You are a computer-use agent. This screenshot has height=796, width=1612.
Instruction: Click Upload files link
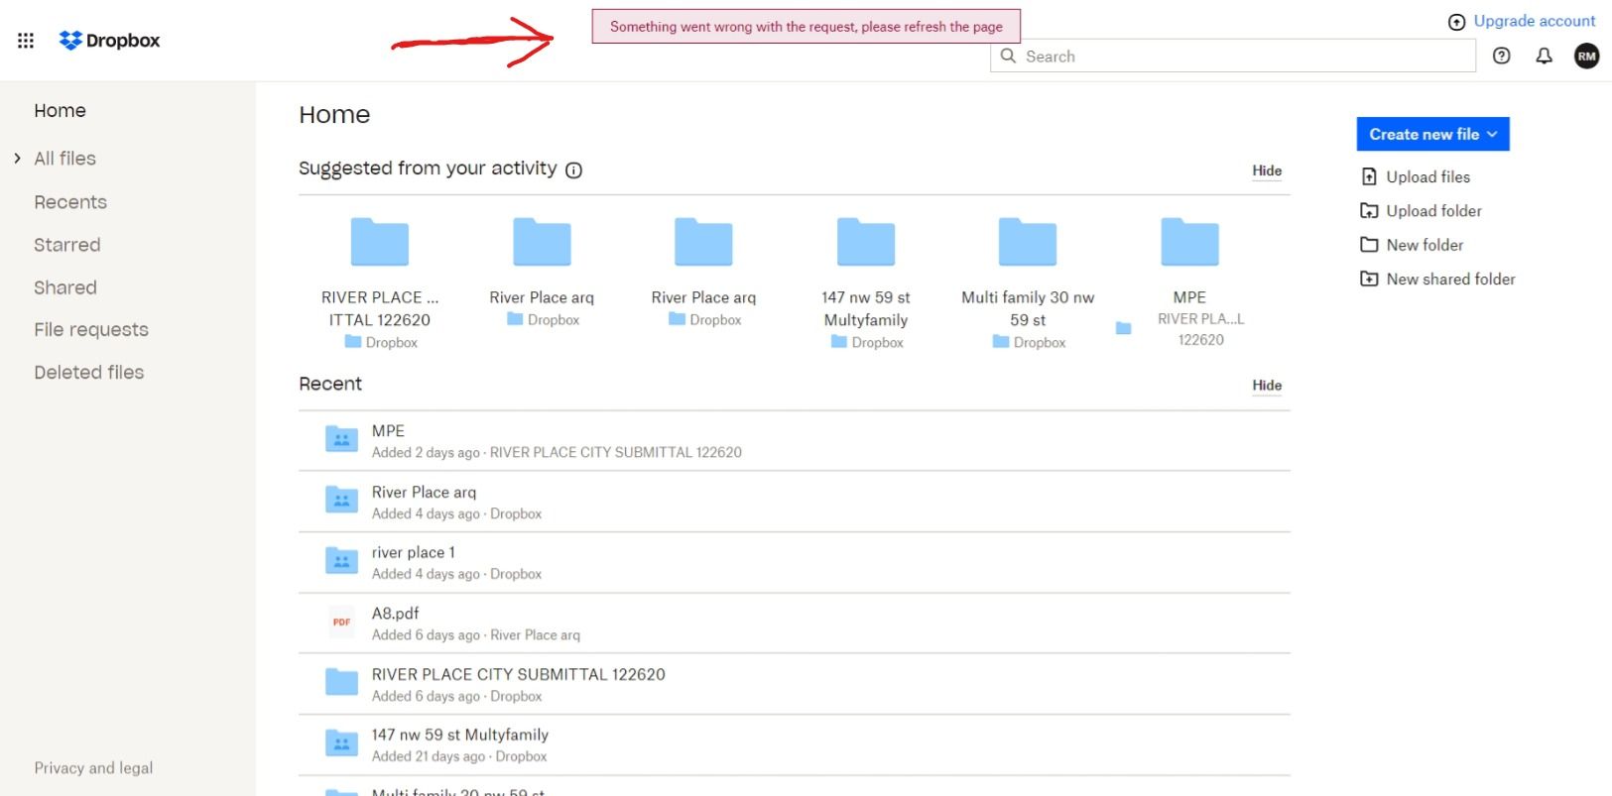(1427, 176)
